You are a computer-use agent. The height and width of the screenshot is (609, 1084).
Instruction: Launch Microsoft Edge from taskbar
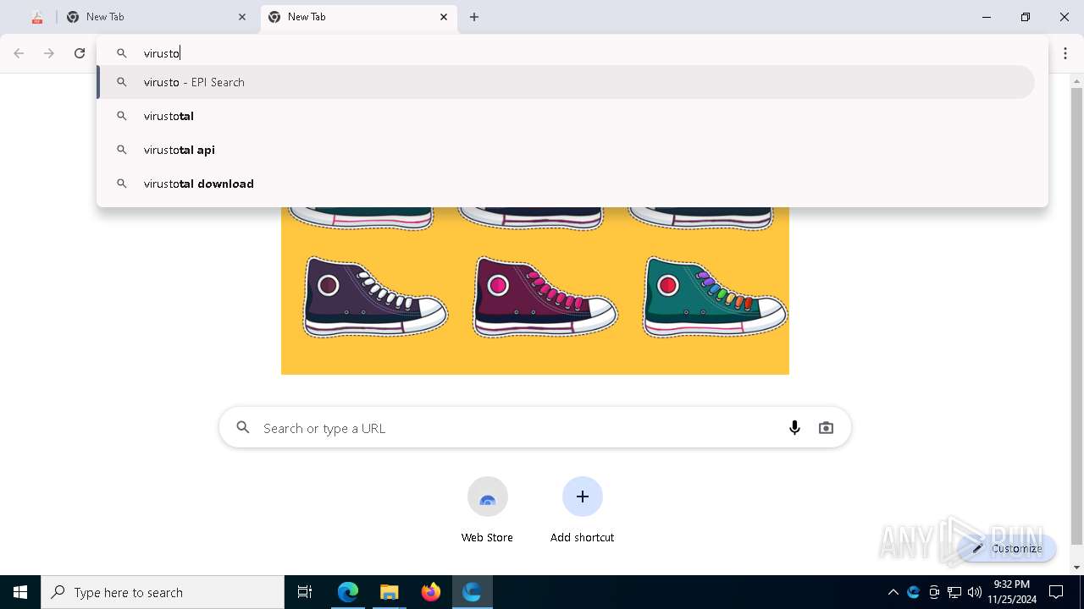pos(348,592)
